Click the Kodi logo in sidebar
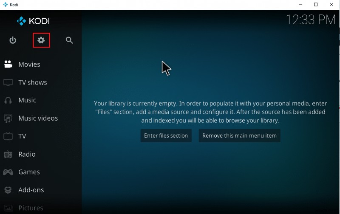 coord(33,21)
